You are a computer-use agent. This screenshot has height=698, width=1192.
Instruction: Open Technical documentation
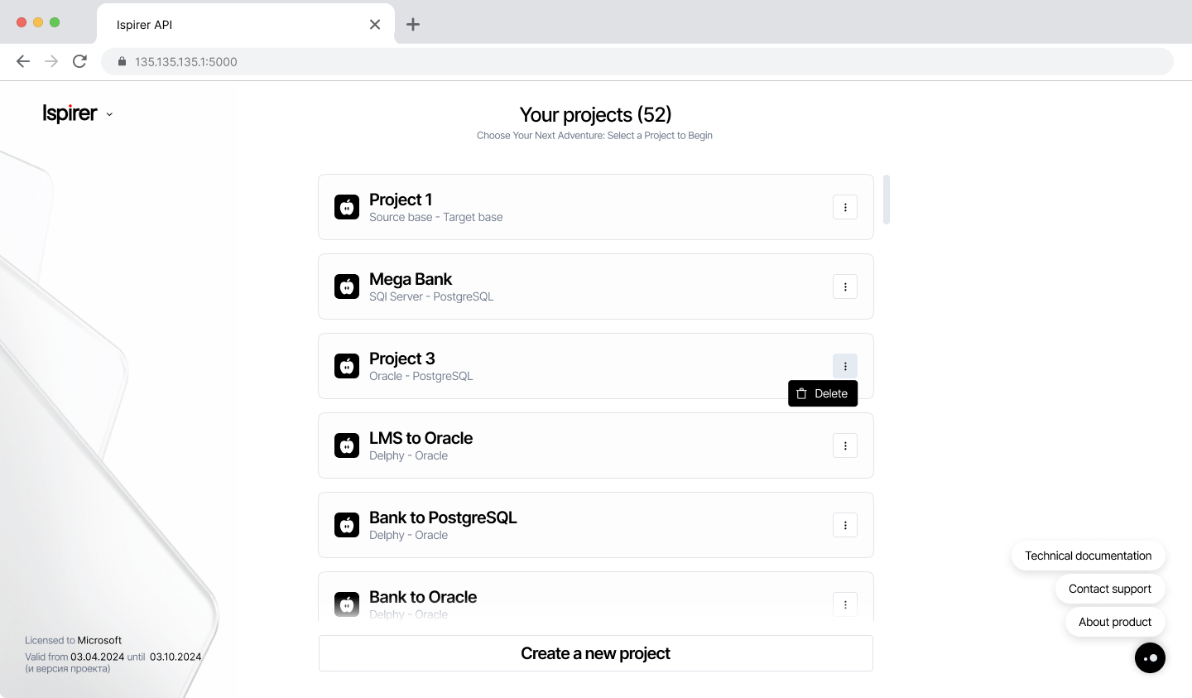1089,556
